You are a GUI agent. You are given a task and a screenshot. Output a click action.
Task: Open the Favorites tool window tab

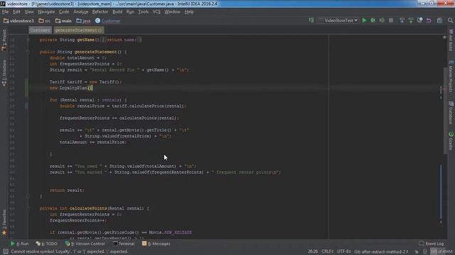pyautogui.click(x=4, y=222)
